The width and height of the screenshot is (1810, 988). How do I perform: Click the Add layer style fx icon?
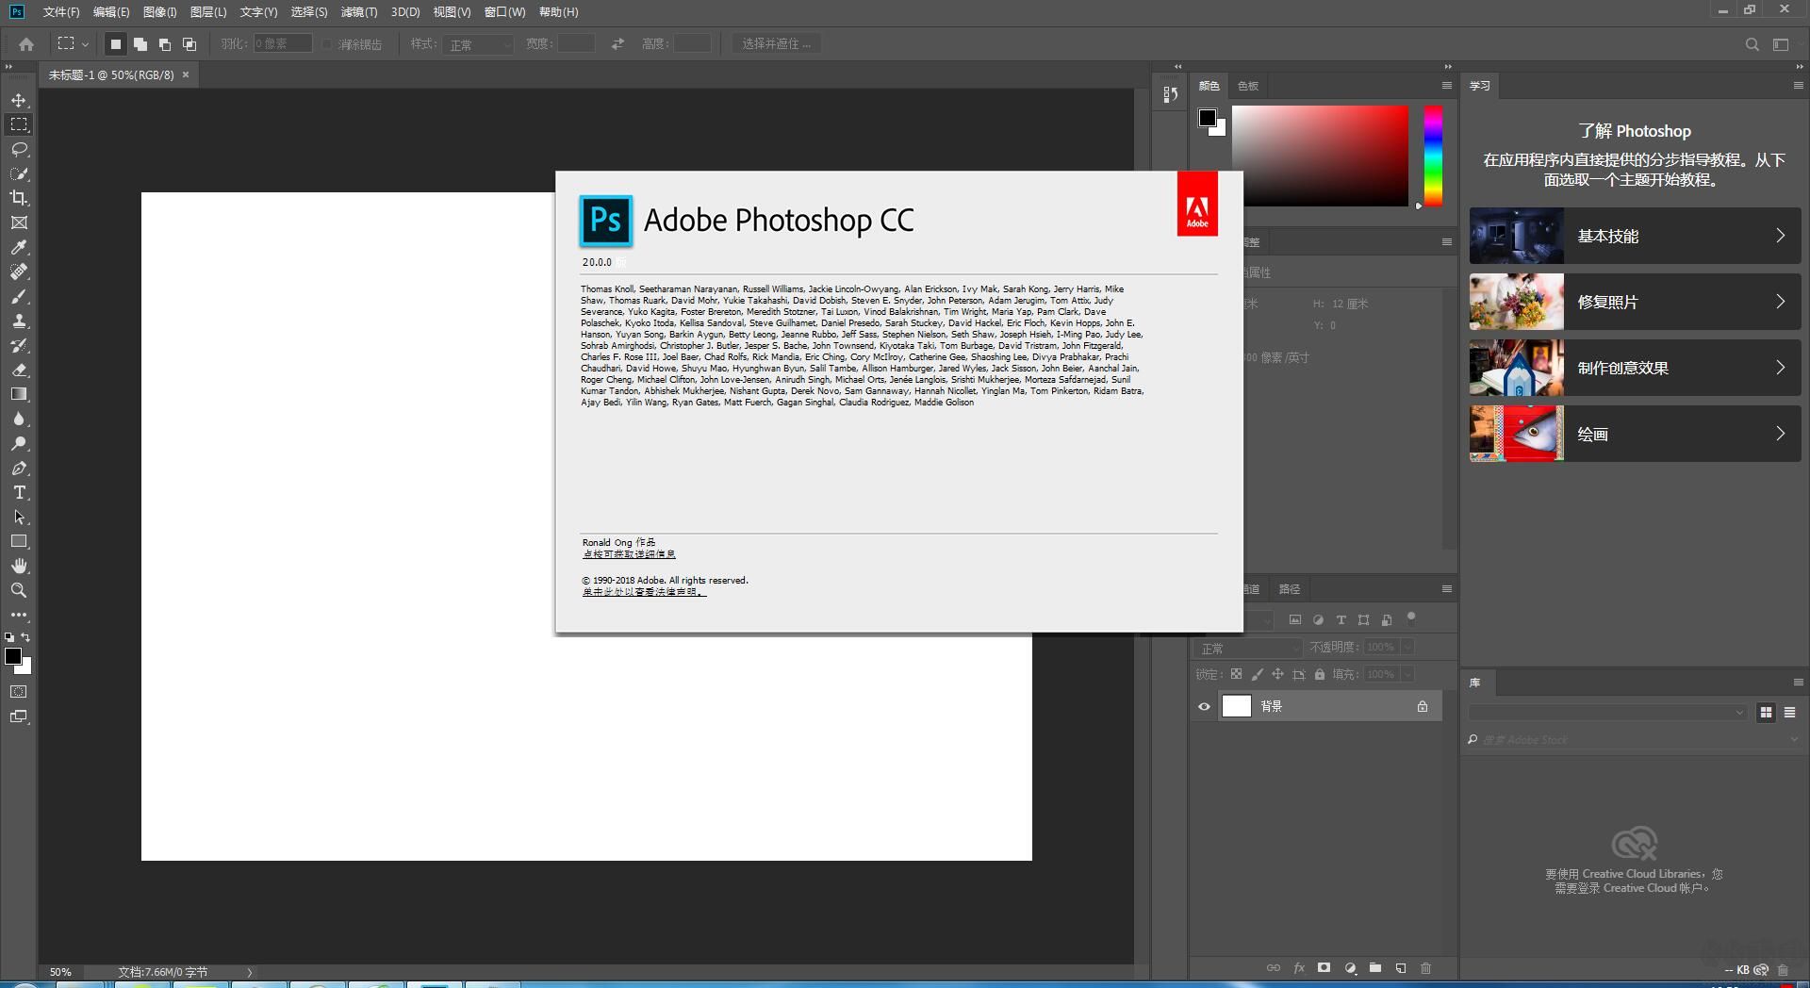(x=1299, y=967)
